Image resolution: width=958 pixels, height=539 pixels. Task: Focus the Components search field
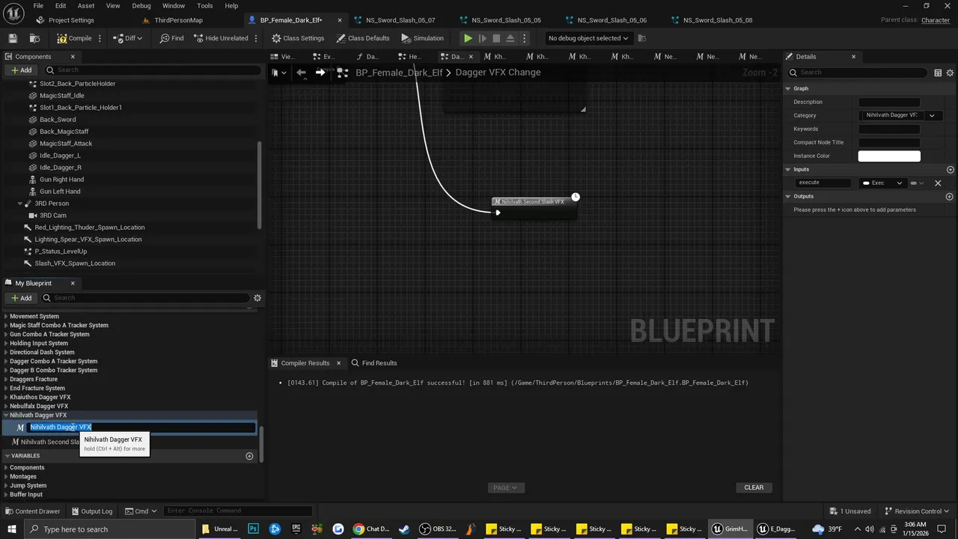[x=153, y=70]
